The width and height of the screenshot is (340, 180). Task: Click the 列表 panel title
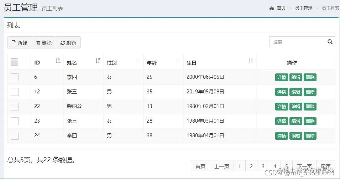tap(14, 25)
